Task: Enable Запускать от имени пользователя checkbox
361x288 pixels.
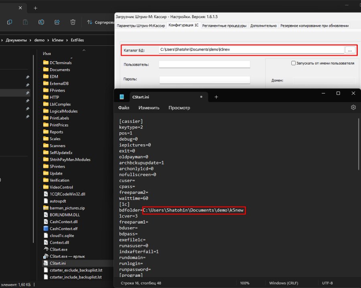Action: point(293,63)
